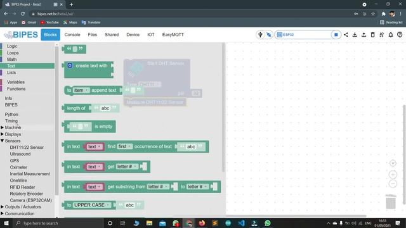The image size is (406, 228).
Task: Open the first occurrence dropdown
Action: tap(124, 146)
